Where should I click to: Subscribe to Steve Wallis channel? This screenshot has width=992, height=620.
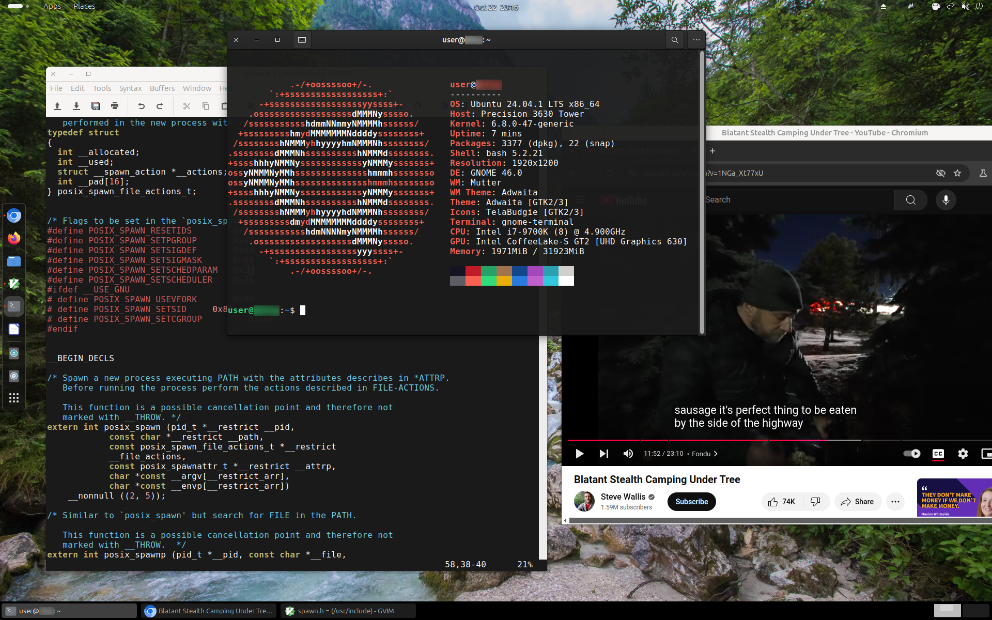691,502
